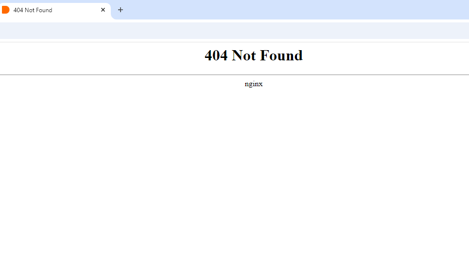The image size is (469, 276).
Task: Click the horizontal rule under the heading
Action: point(234,74)
